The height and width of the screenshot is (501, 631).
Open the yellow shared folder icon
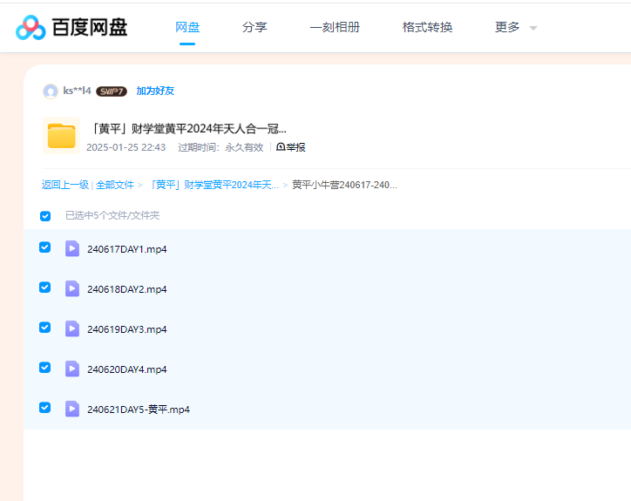tap(61, 136)
